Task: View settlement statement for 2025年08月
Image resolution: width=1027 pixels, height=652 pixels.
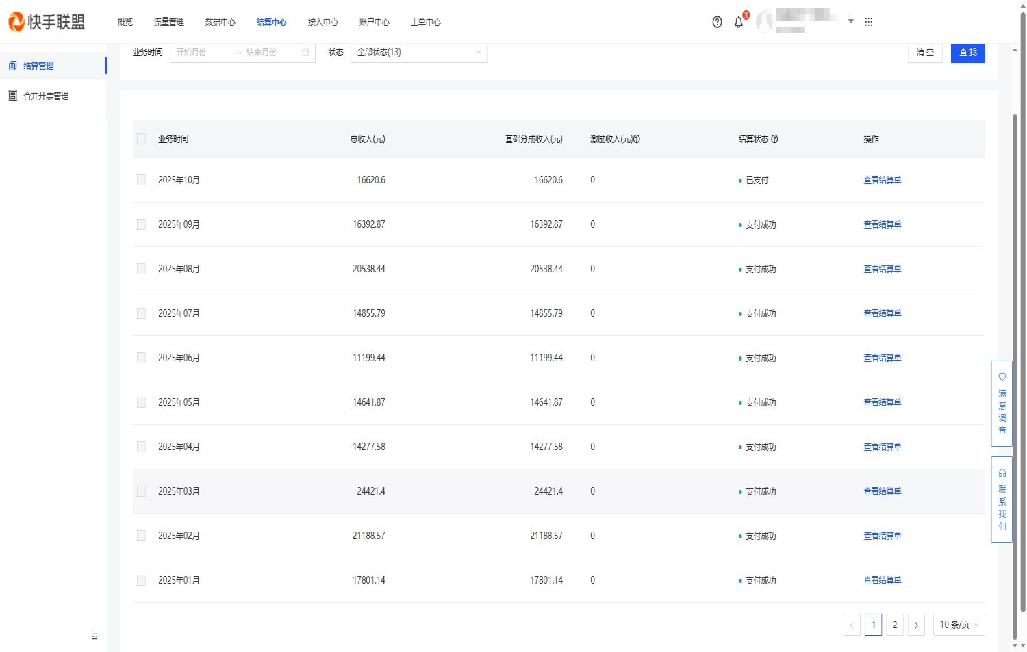Action: pyautogui.click(x=882, y=269)
